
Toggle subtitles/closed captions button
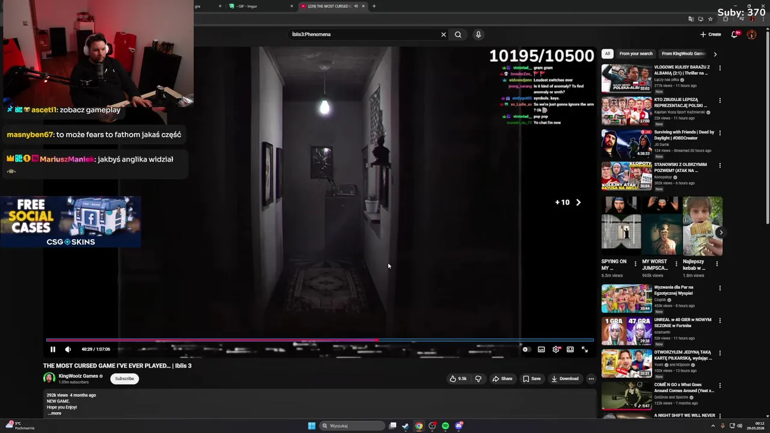(x=541, y=349)
